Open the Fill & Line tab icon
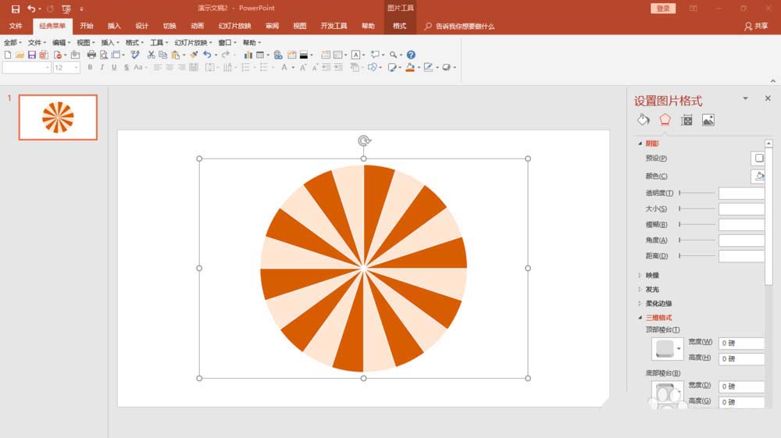Screen dimensions: 781x438 point(644,120)
